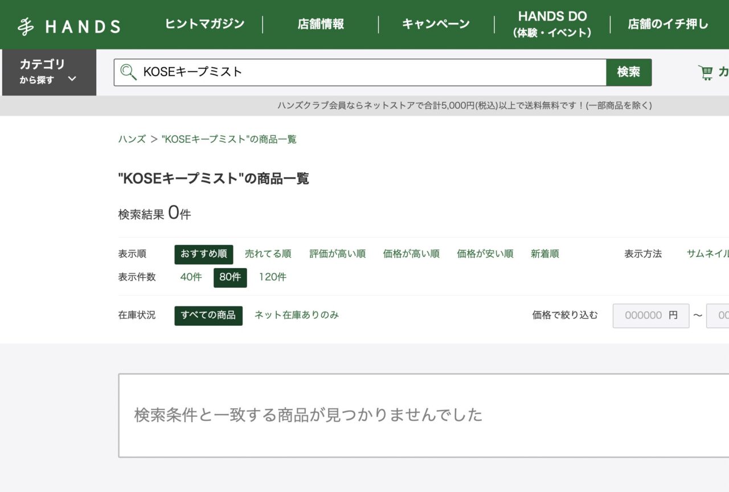
Task: Click the minimum price 円 input field
Action: click(651, 315)
